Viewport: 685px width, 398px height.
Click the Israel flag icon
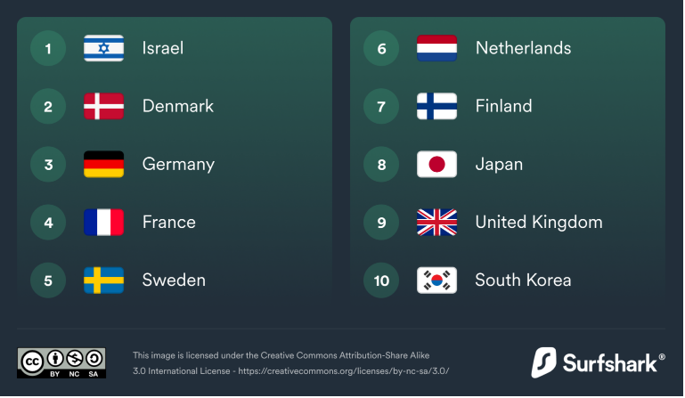point(103,48)
